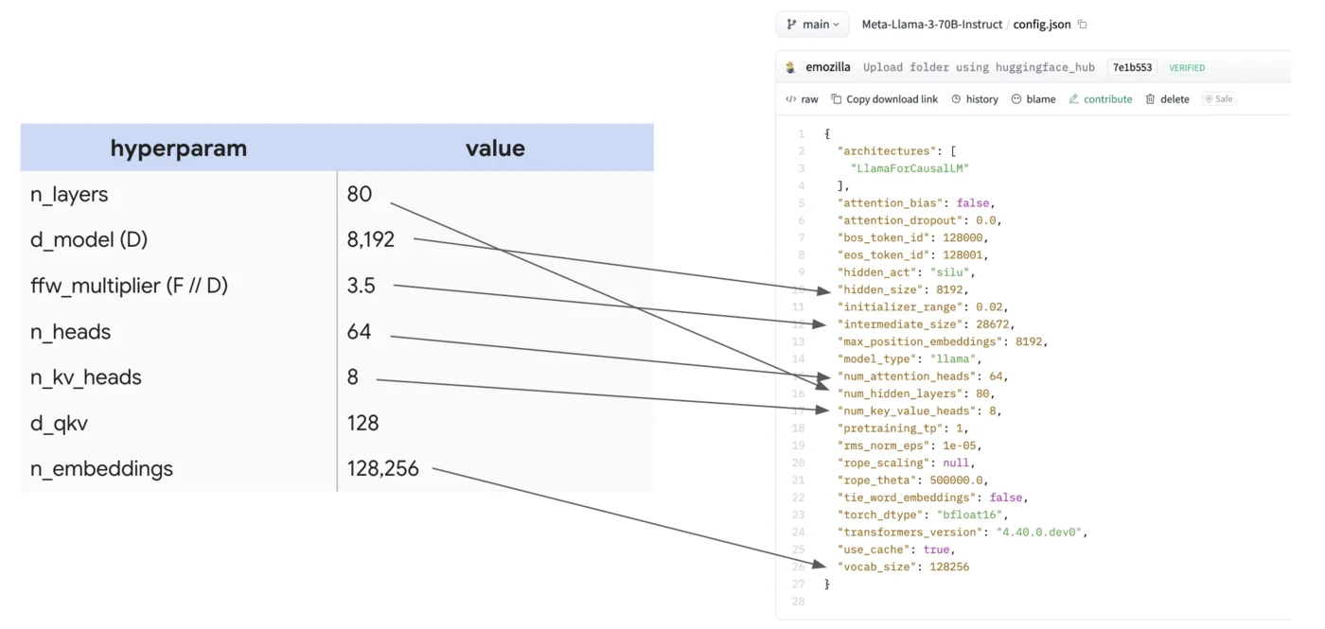Click the config.json file name in breadcrumb

click(x=1042, y=25)
